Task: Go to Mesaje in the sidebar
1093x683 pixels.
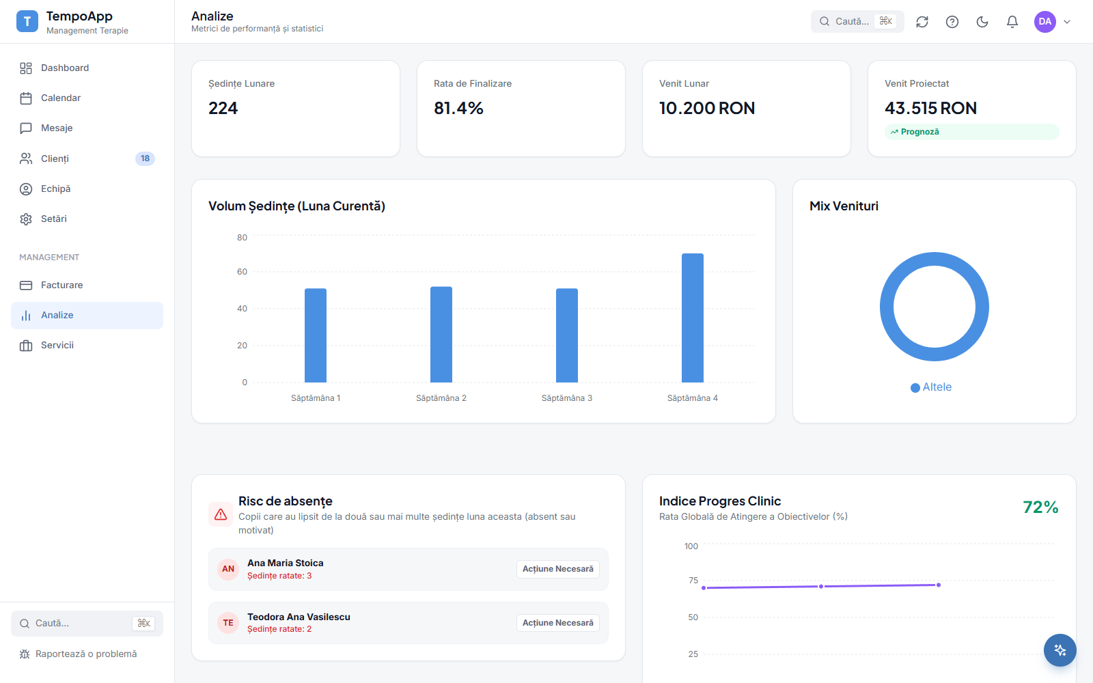Action: coord(87,128)
